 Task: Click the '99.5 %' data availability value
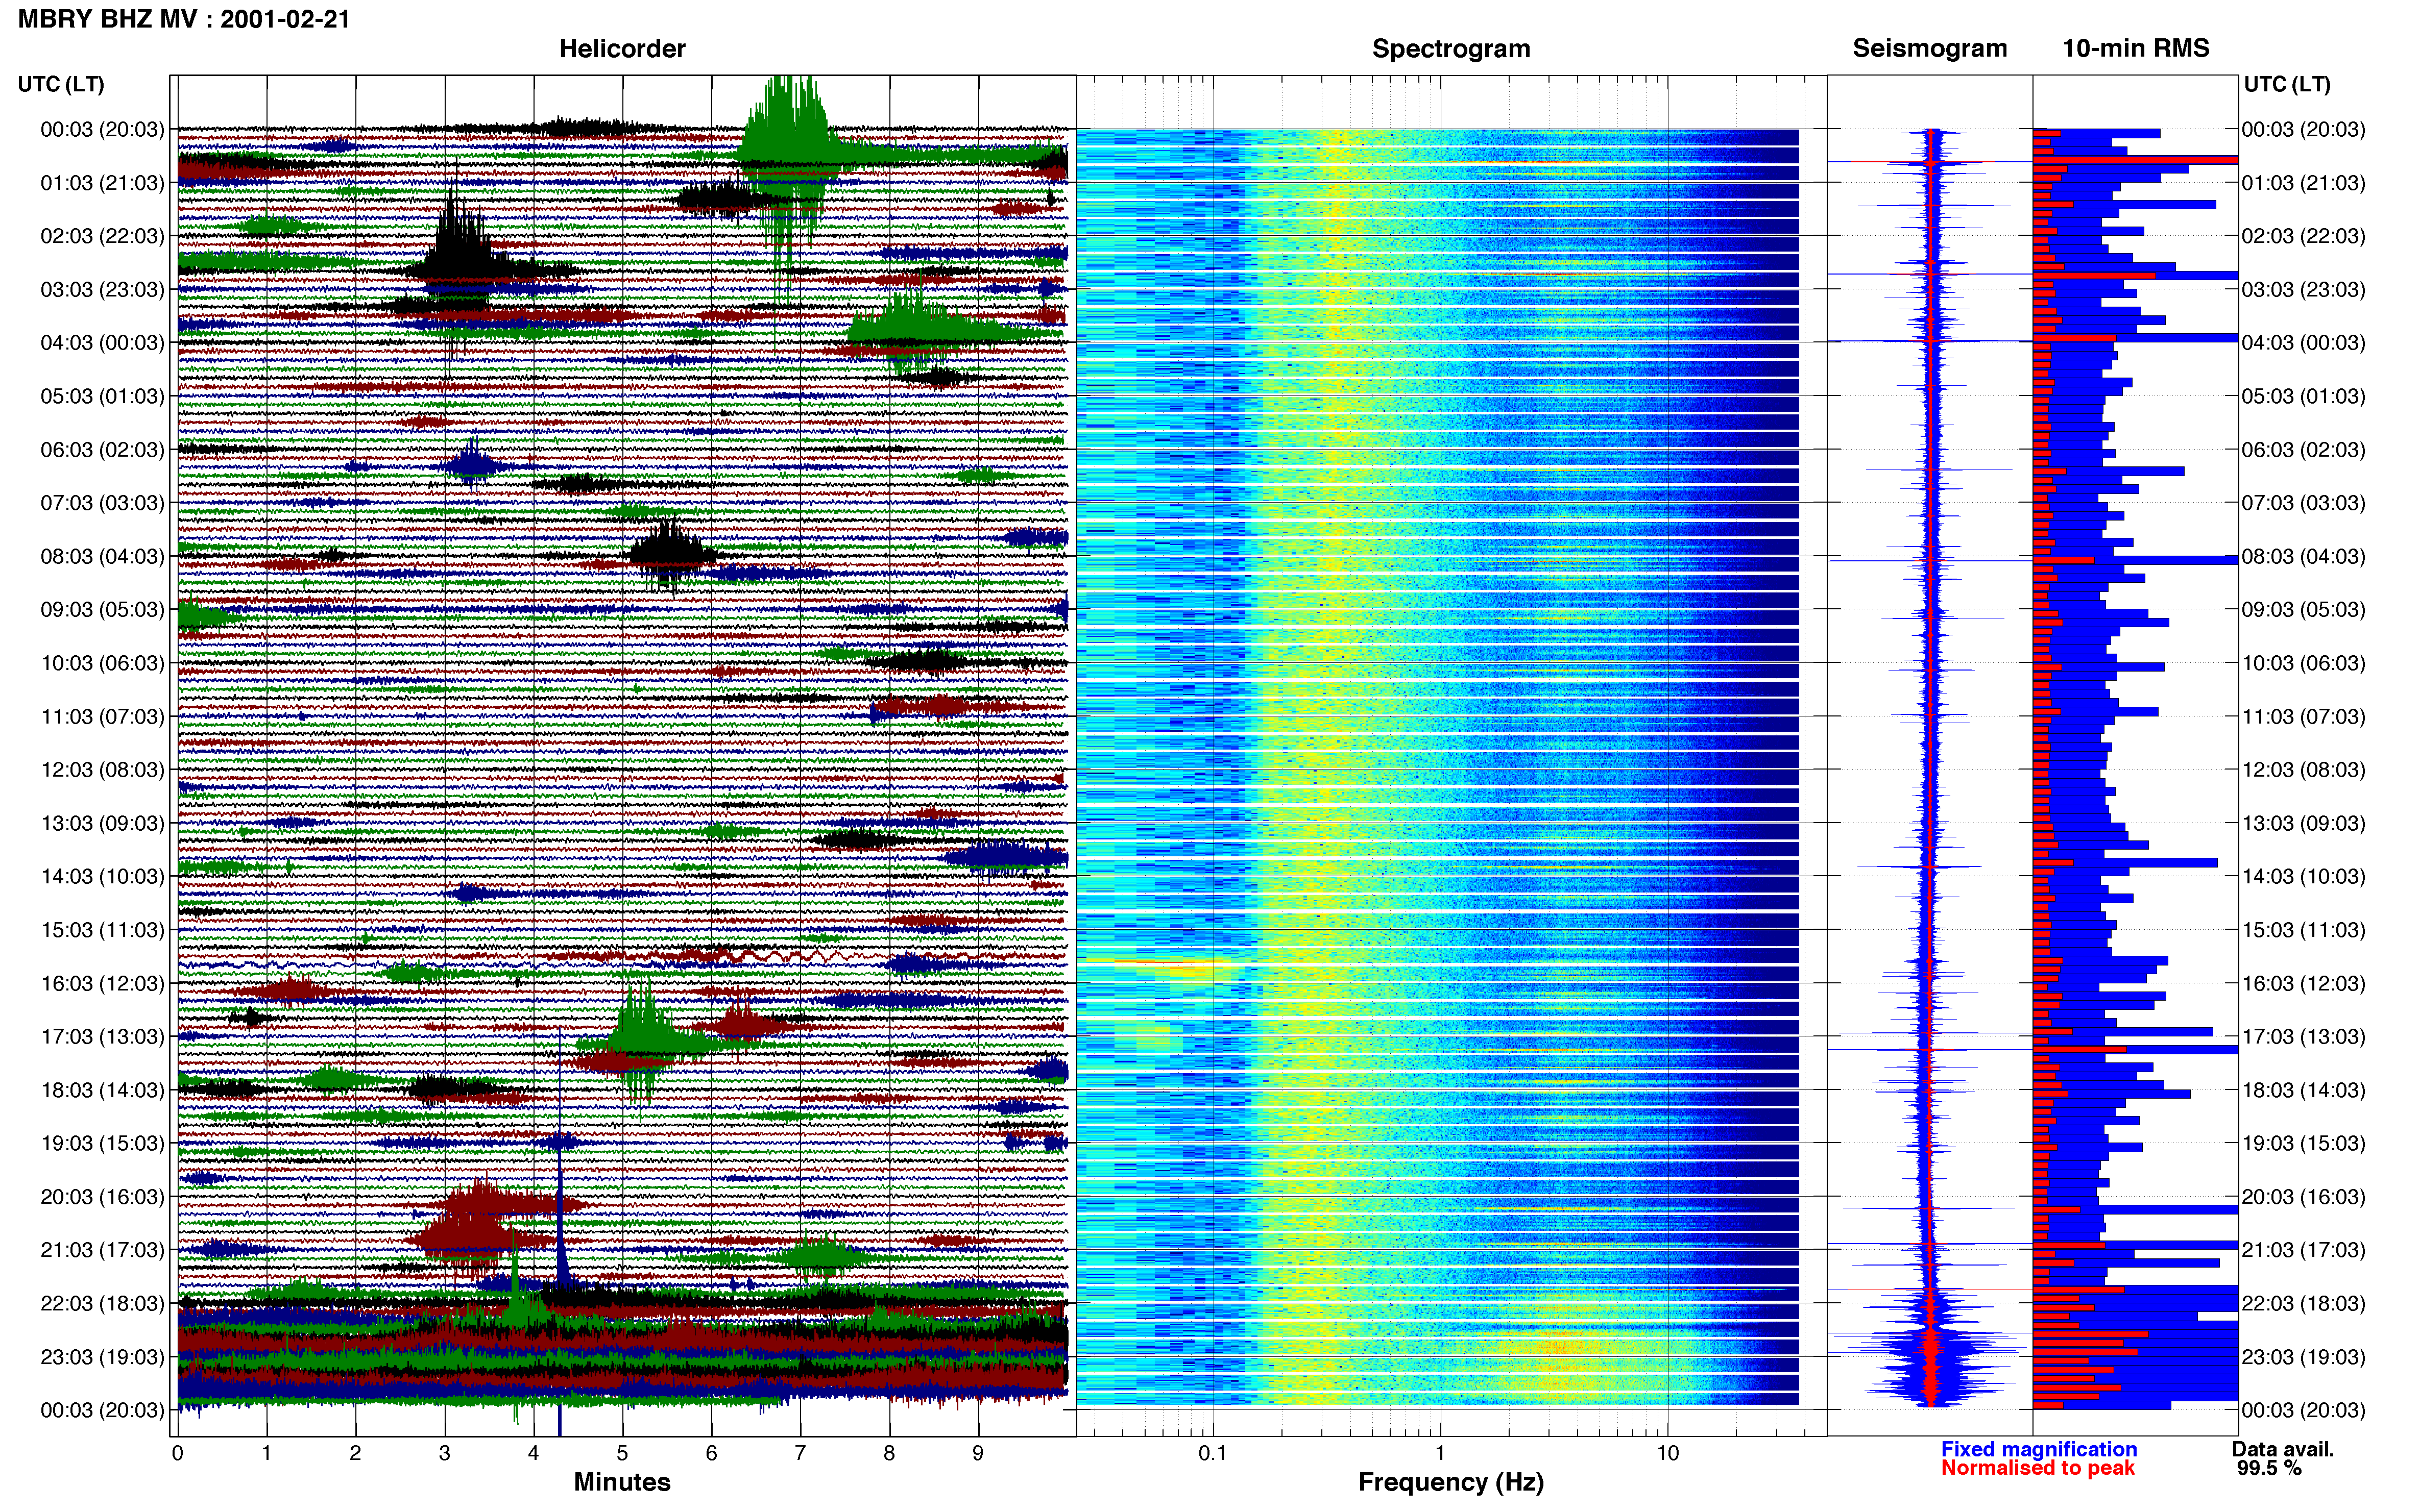click(2269, 1468)
